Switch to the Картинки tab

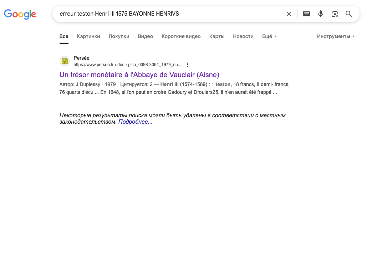(88, 36)
